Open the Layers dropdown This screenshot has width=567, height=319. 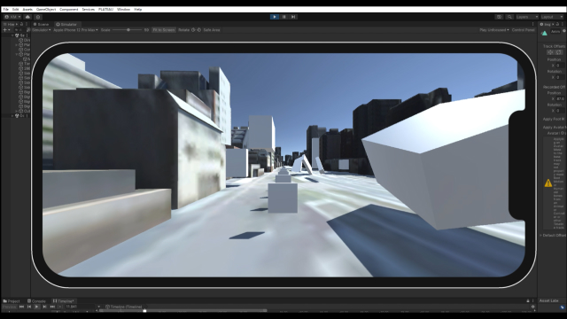527,17
